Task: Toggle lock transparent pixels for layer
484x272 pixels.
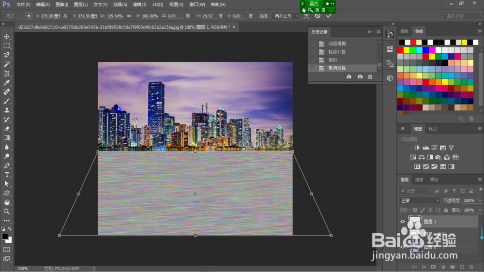Action: [415, 210]
